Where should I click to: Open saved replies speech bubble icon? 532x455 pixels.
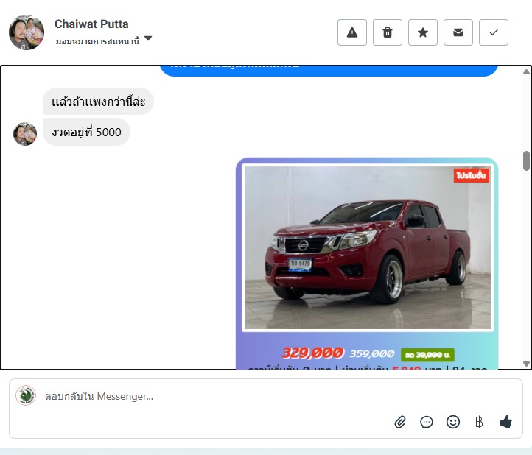coord(427,422)
